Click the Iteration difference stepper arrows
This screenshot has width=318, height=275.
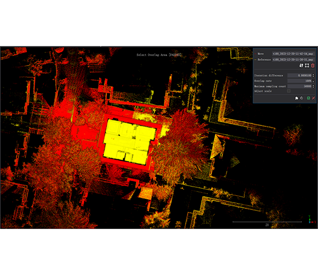pyautogui.click(x=314, y=76)
